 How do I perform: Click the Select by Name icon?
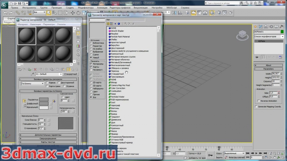click(55, 13)
